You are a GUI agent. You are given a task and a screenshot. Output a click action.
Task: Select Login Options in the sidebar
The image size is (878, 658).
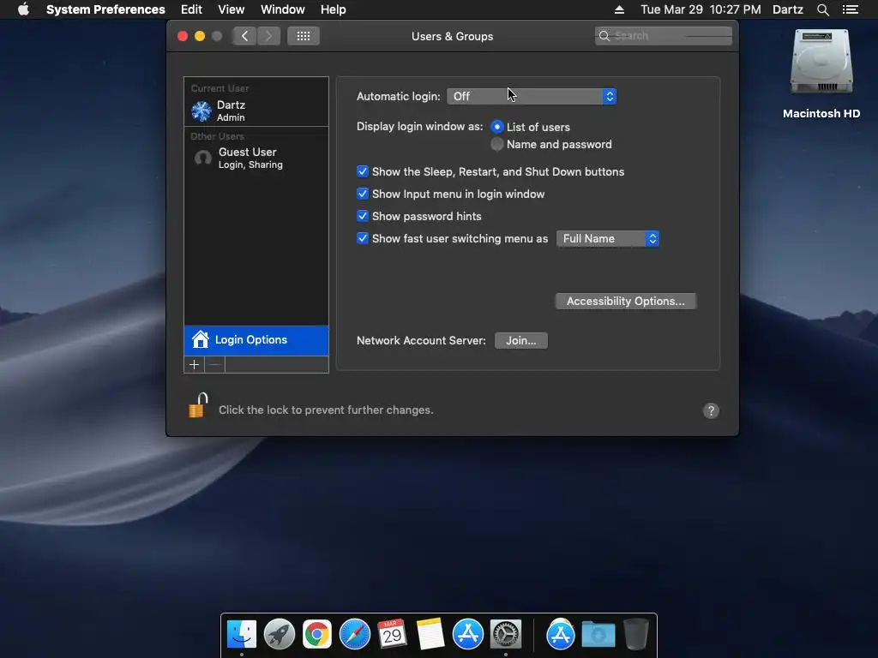256,340
